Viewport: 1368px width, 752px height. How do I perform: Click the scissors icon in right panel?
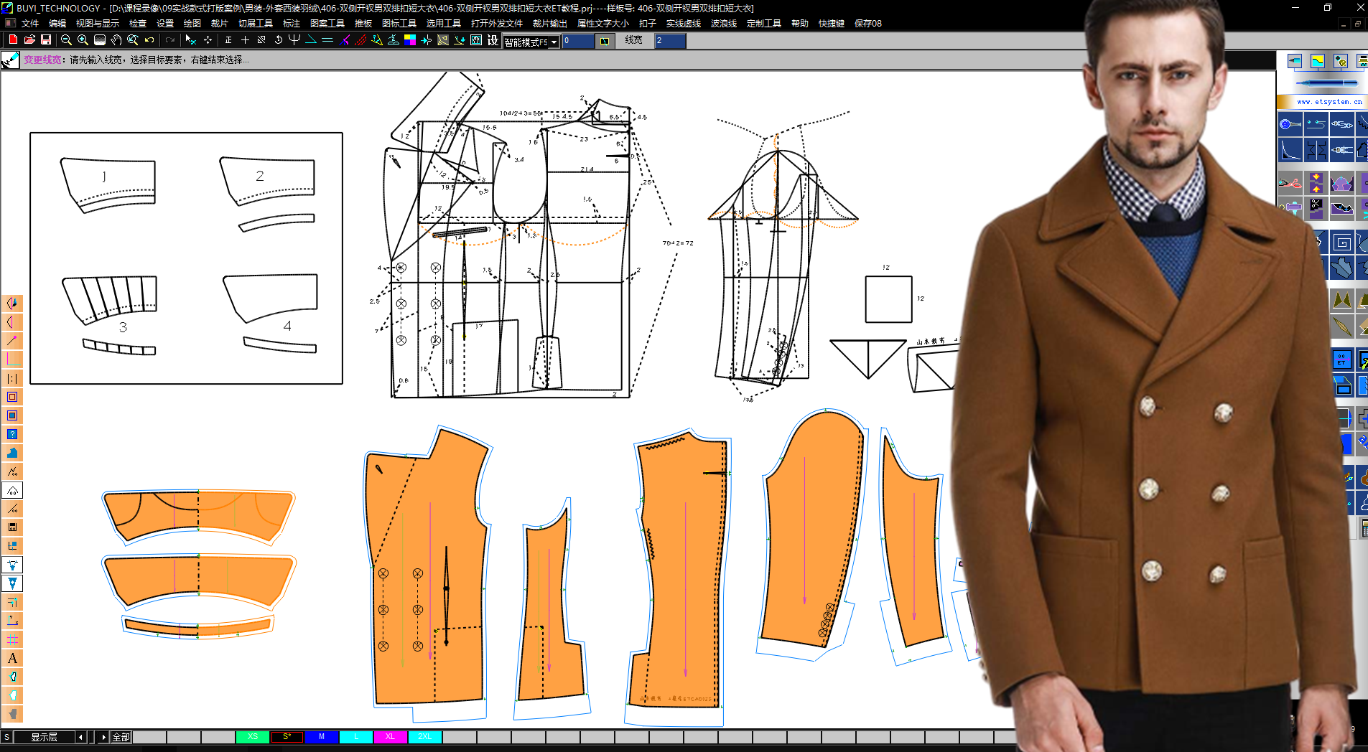(x=1290, y=183)
